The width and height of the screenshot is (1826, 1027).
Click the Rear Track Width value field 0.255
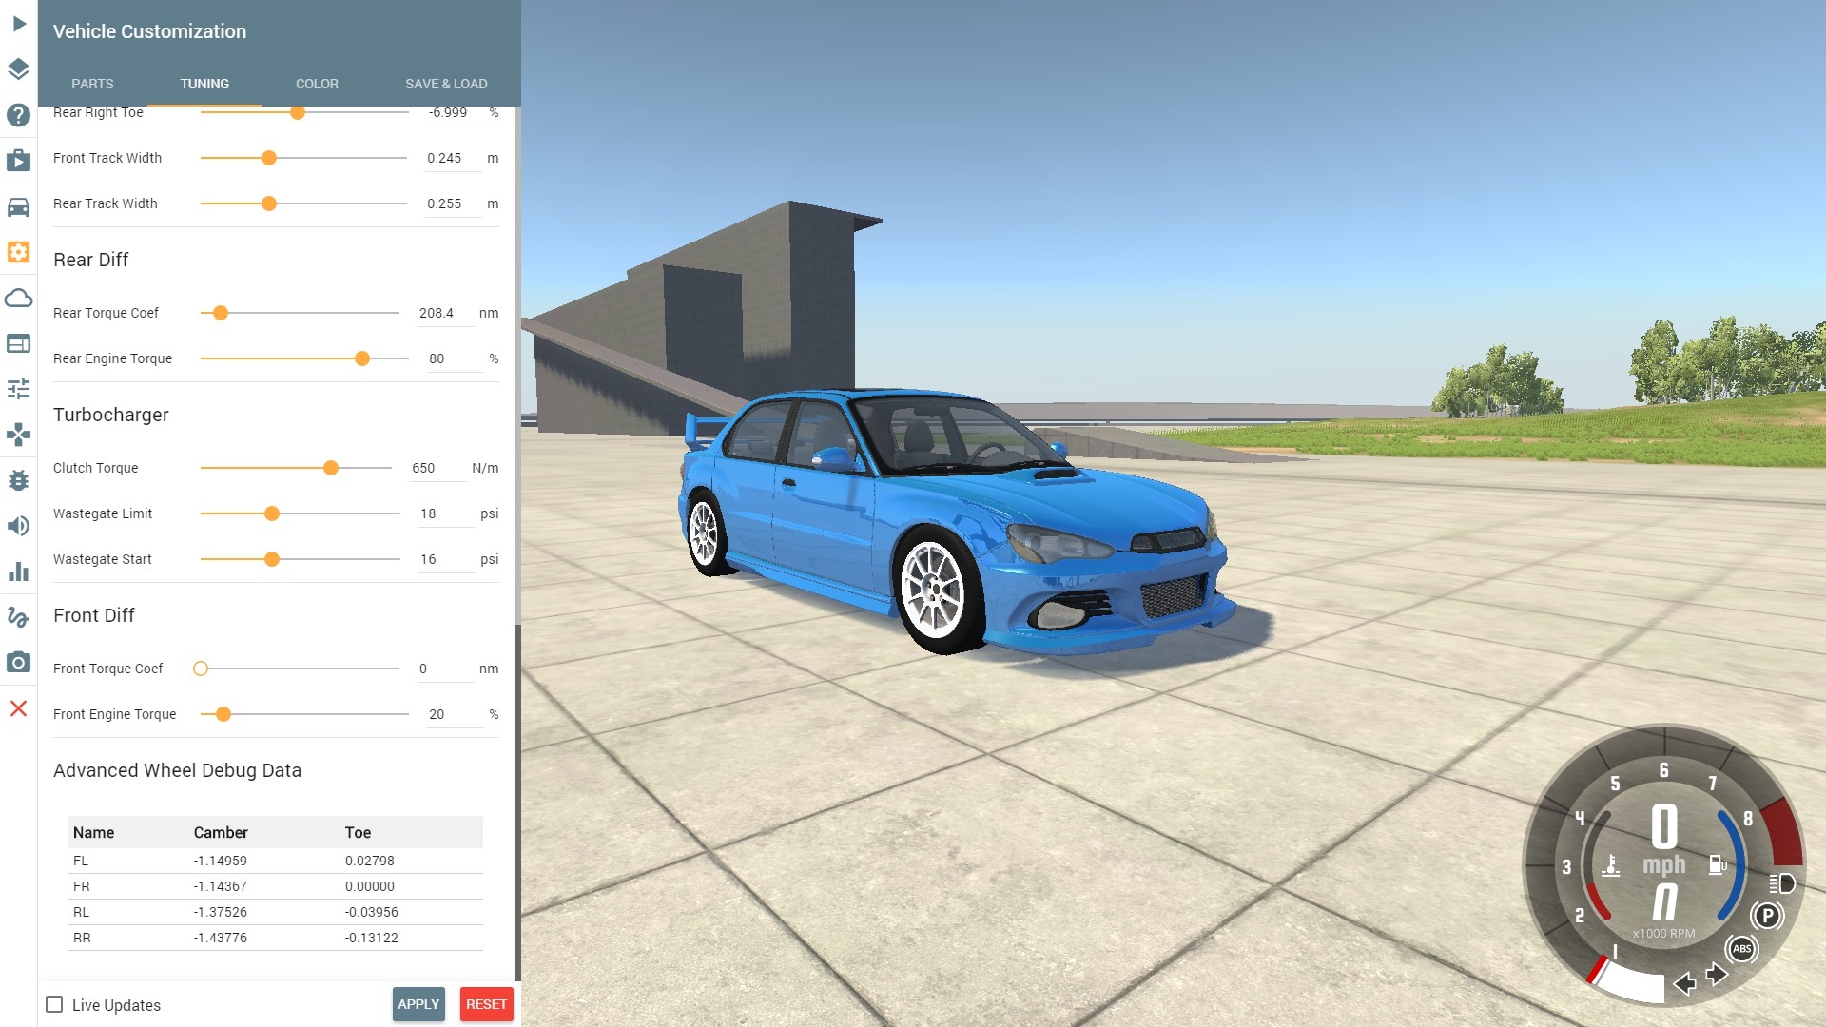453,204
